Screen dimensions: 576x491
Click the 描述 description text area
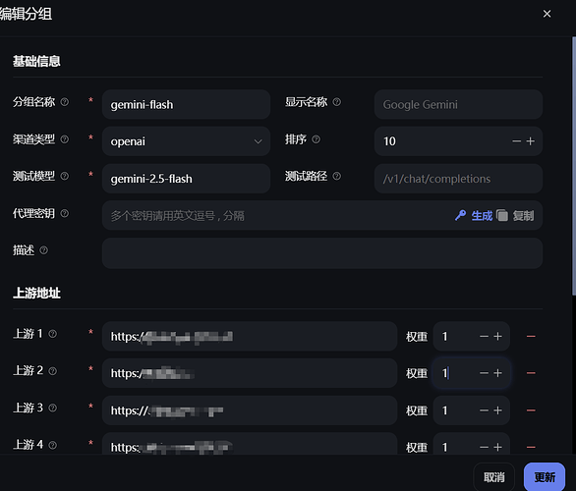pos(322,253)
